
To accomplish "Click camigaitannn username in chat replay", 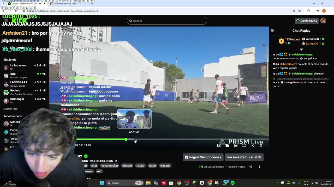I will [x=293, y=83].
